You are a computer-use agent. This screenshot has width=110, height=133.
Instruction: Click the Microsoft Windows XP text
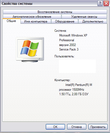click(x=73, y=35)
